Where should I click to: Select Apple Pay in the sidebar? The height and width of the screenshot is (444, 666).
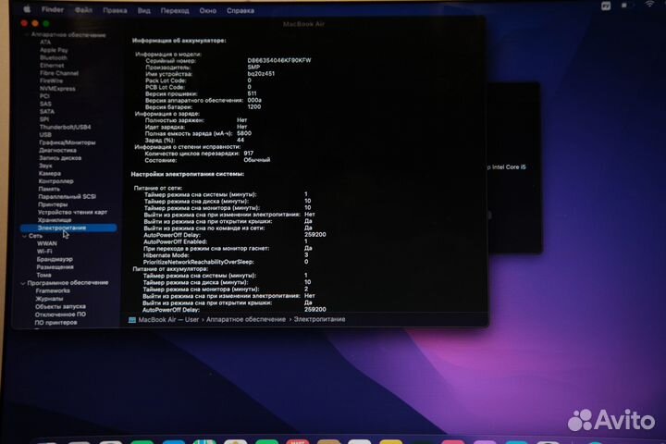click(x=54, y=50)
